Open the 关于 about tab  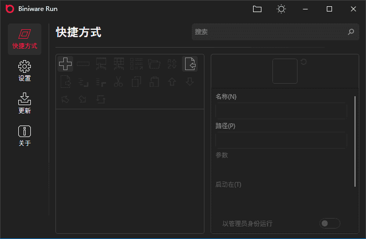25,136
